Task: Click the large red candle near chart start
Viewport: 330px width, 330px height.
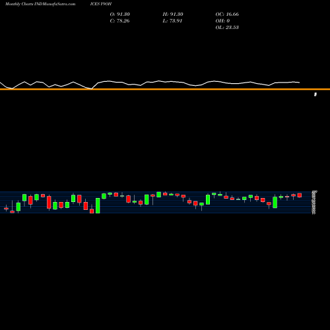Action: coord(49,202)
